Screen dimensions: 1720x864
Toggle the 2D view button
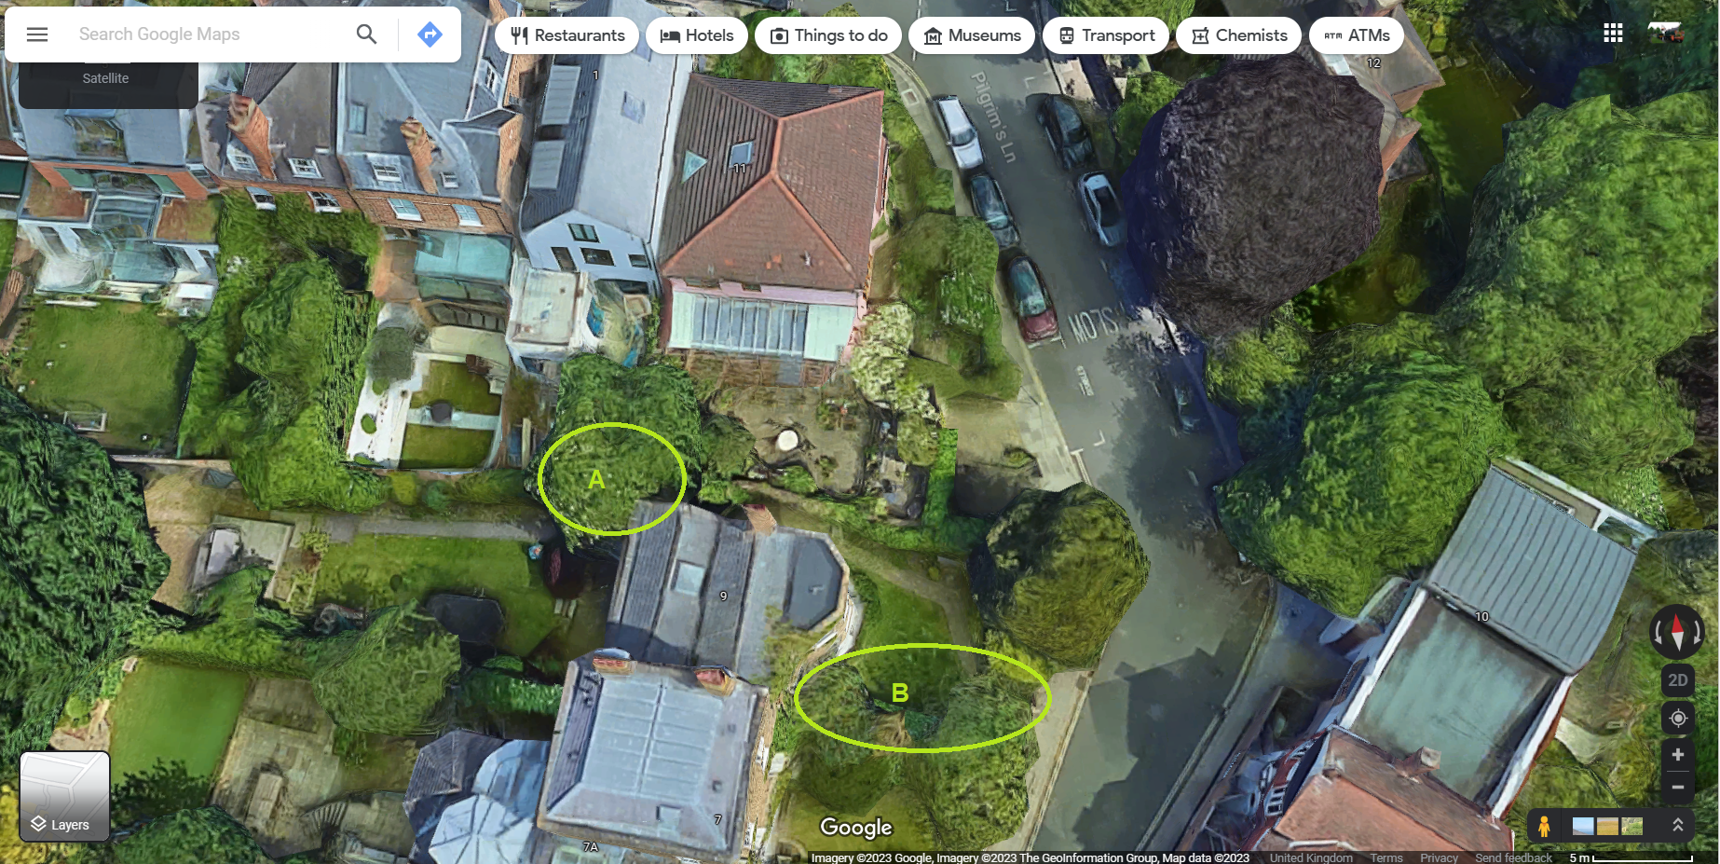click(1677, 680)
